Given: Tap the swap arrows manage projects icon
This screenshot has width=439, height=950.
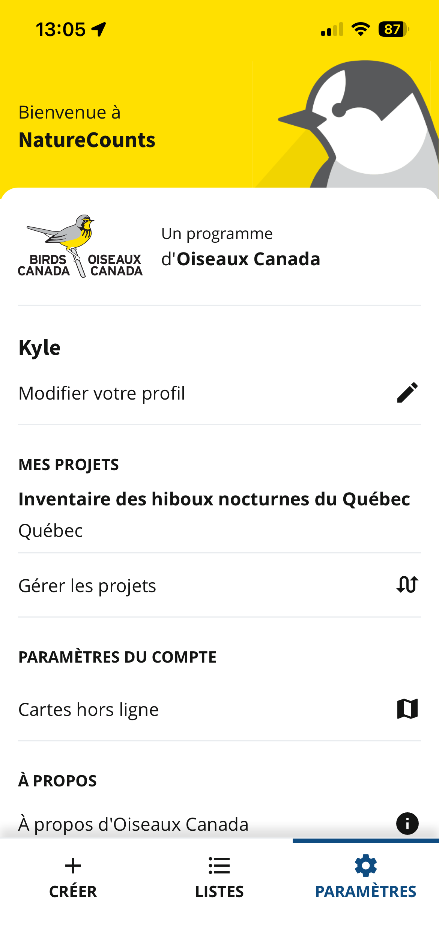Looking at the screenshot, I should (407, 585).
